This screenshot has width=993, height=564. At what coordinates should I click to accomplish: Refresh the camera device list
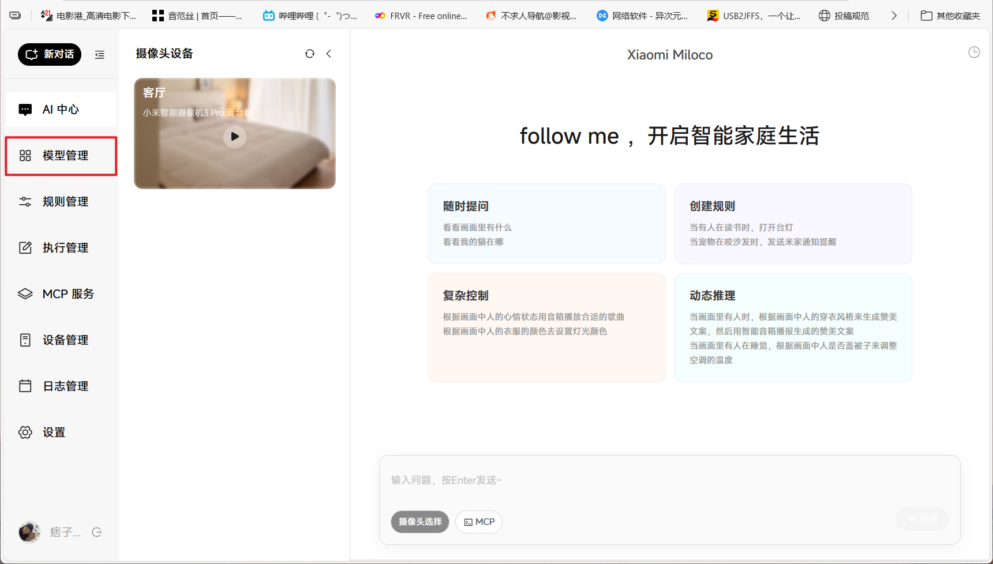(x=310, y=54)
